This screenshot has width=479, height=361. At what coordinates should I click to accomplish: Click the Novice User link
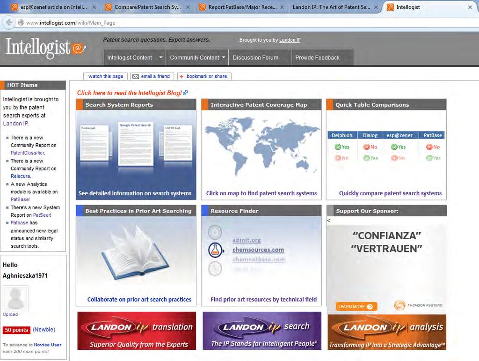(x=48, y=345)
